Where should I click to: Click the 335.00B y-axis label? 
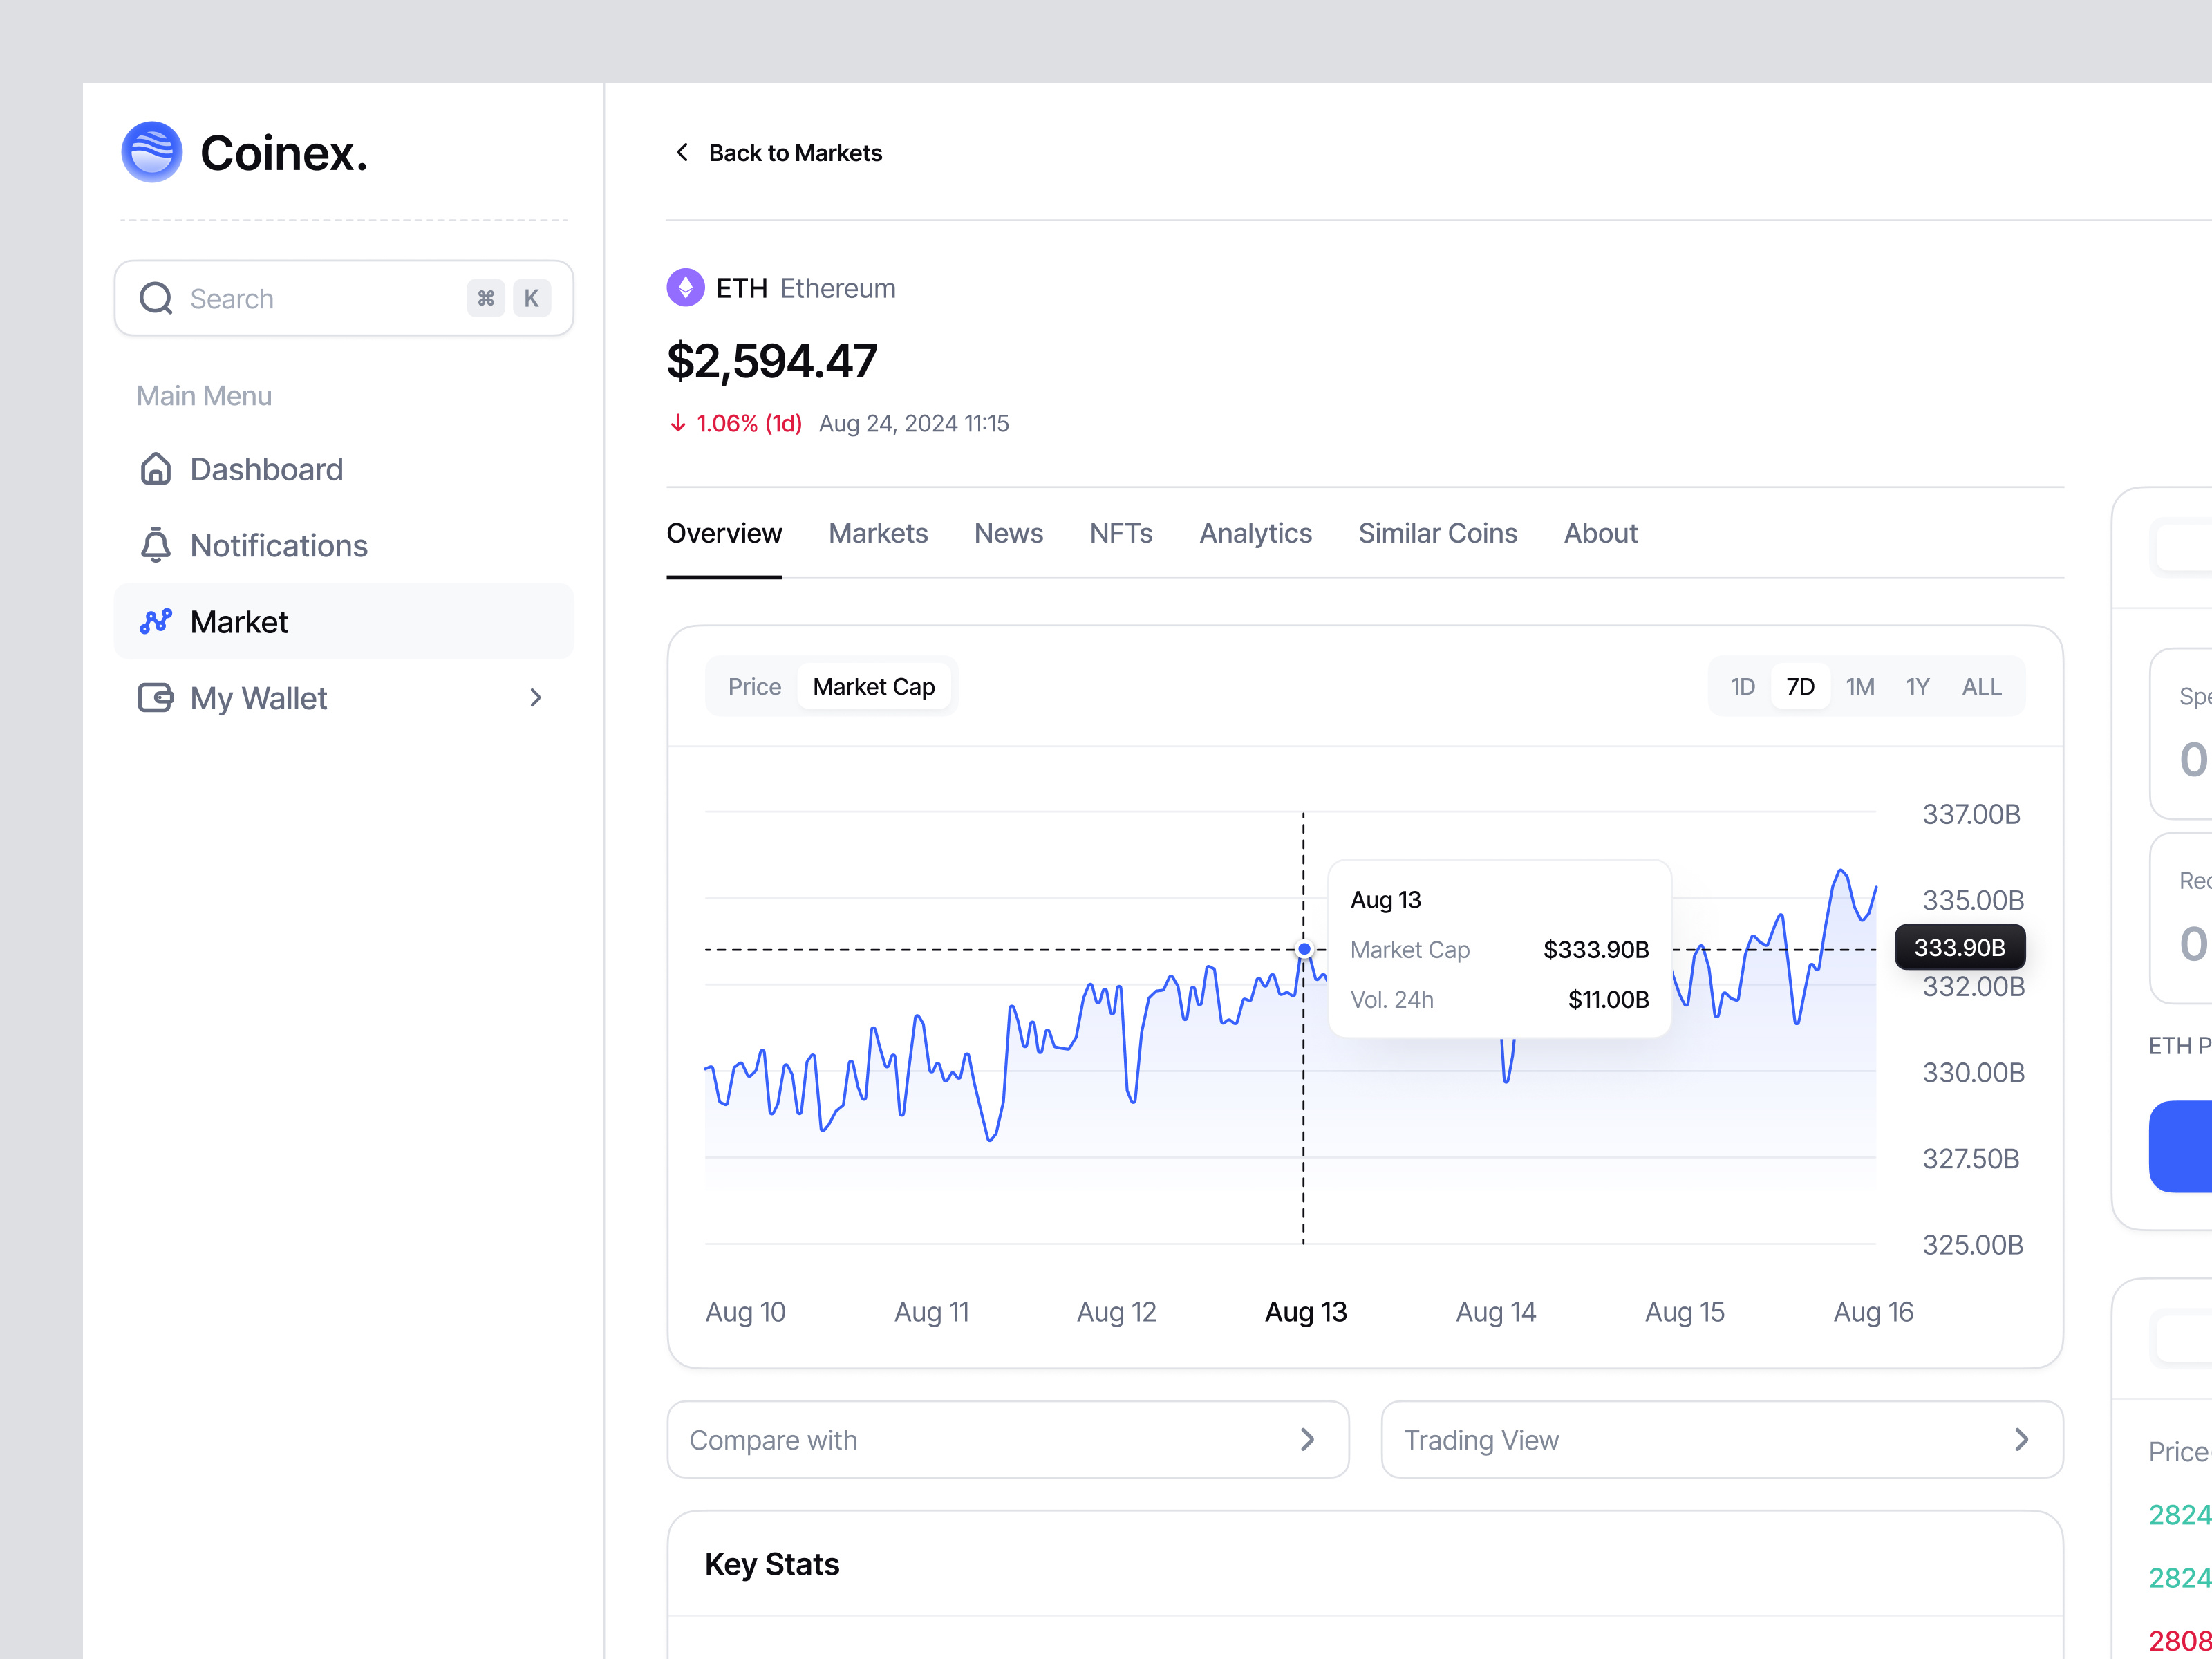click(x=1973, y=900)
